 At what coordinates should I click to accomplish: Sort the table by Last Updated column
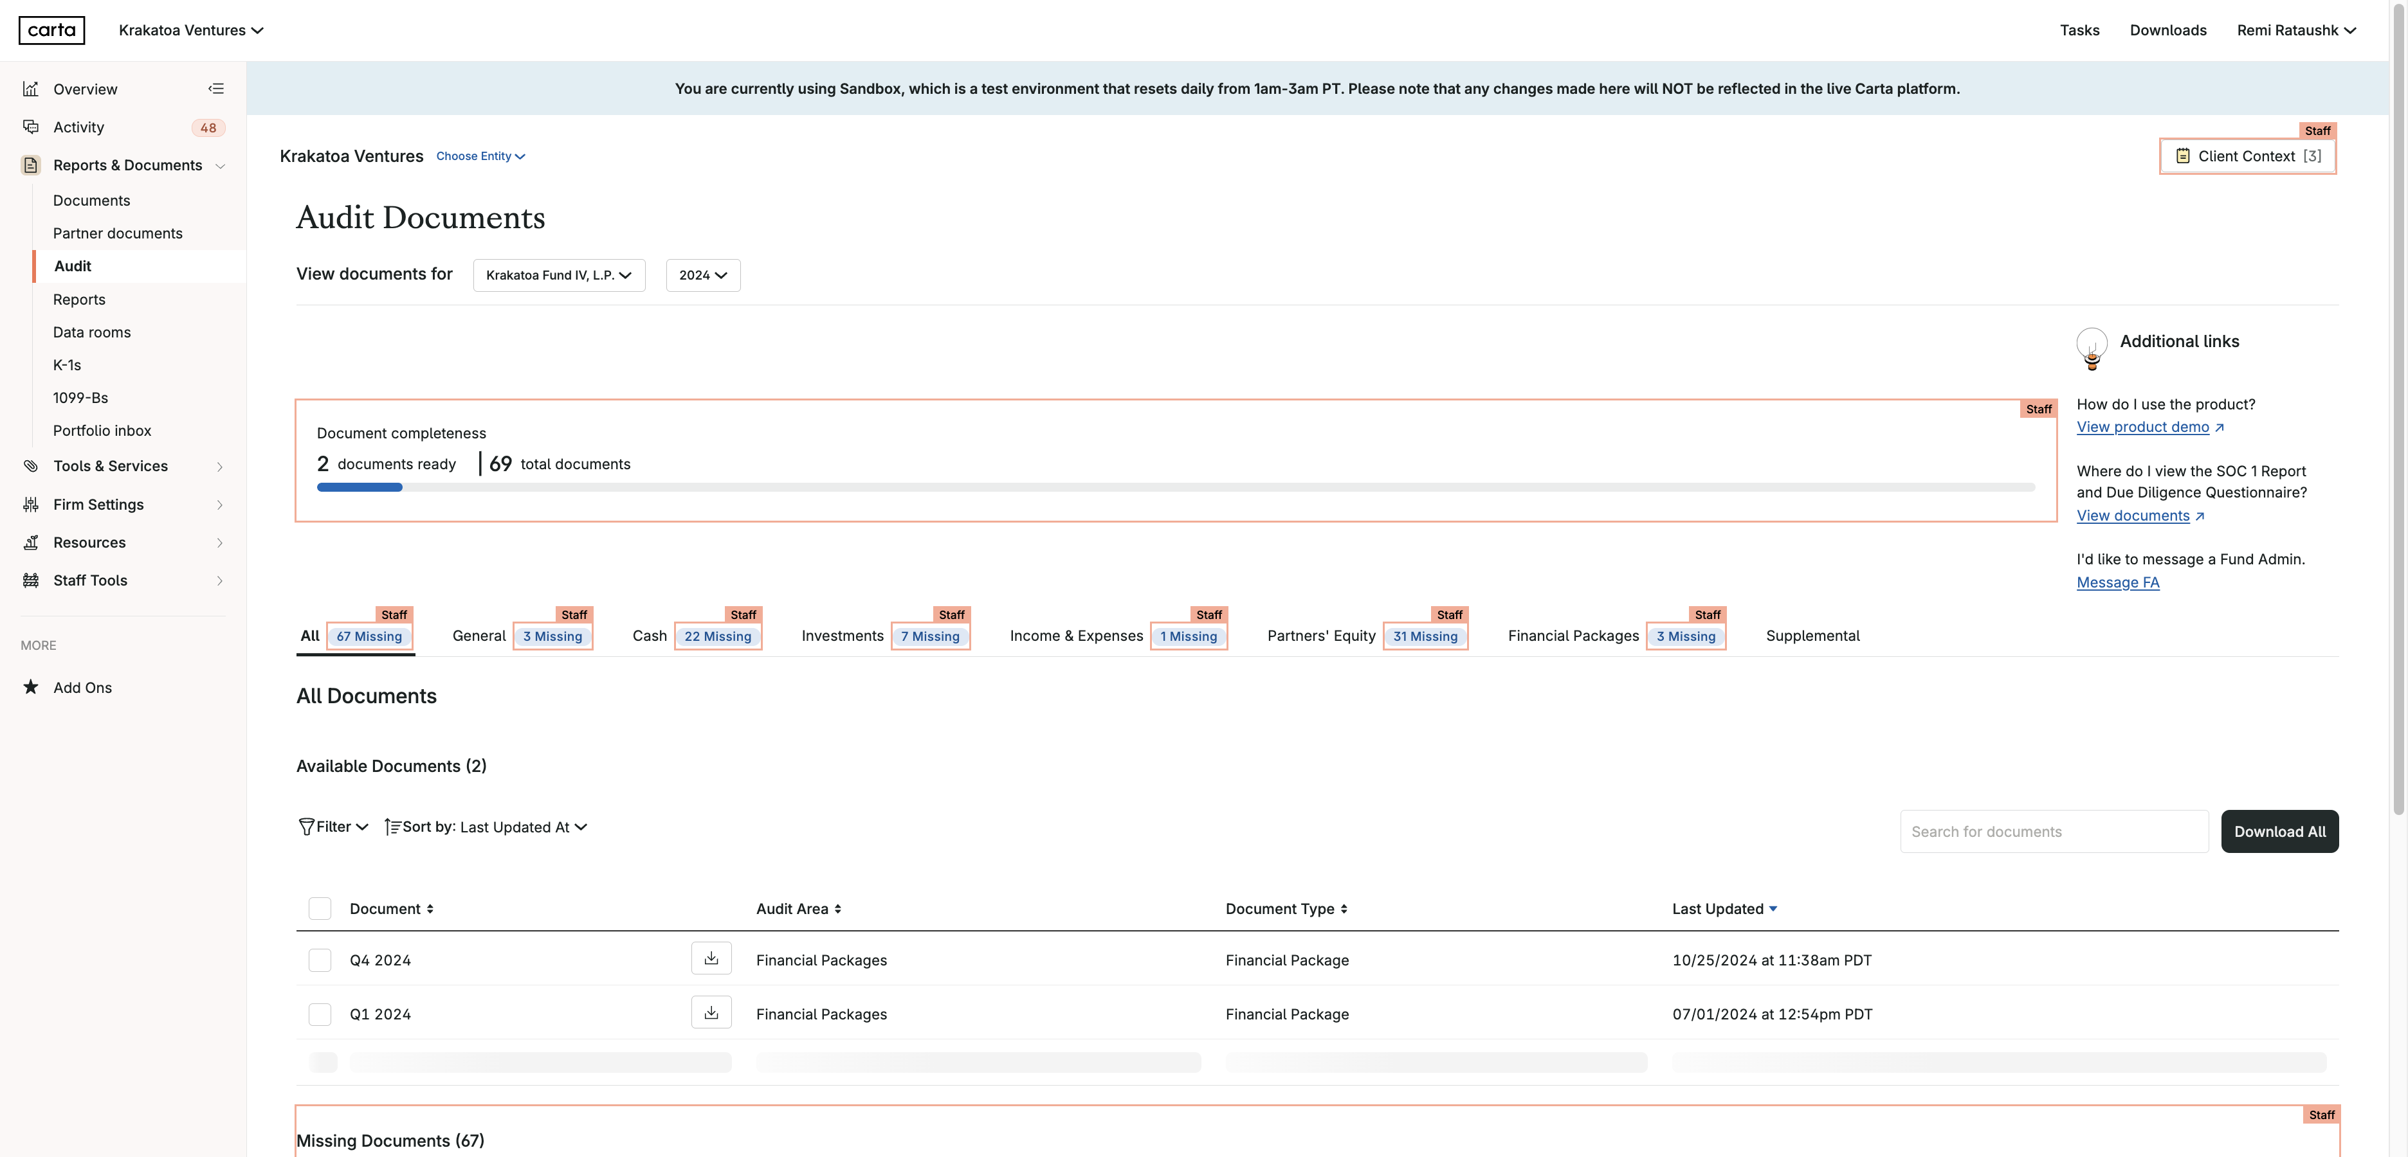[1725, 908]
